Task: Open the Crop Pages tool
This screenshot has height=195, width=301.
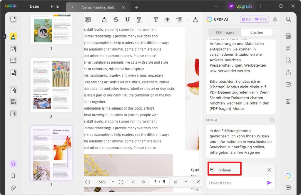Action: 13,100
